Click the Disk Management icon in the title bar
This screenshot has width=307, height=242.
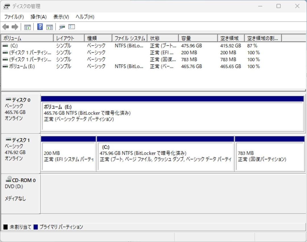pos(6,6)
